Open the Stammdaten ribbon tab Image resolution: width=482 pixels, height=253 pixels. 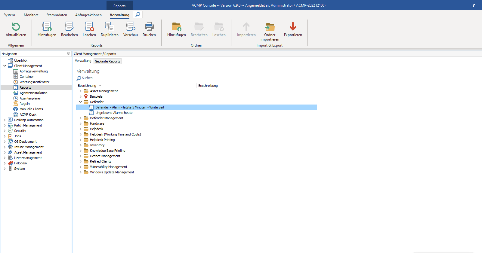(x=57, y=15)
